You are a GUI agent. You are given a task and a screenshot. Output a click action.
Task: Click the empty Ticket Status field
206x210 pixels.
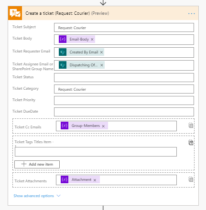click(x=124, y=78)
